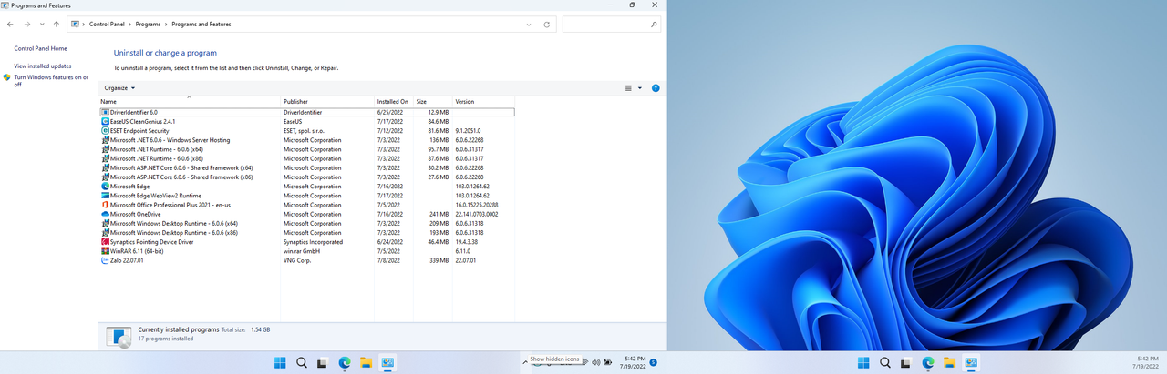This screenshot has height=374, width=1167.
Task: Click the '12.9 MB' size cell
Action: click(x=438, y=112)
